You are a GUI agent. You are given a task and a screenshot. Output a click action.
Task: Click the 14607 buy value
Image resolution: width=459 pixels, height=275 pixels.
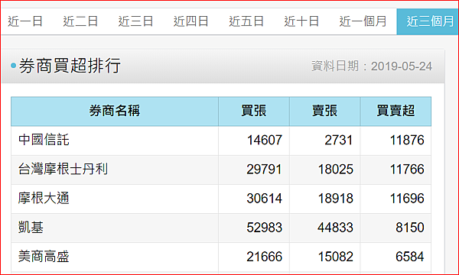pos(265,140)
